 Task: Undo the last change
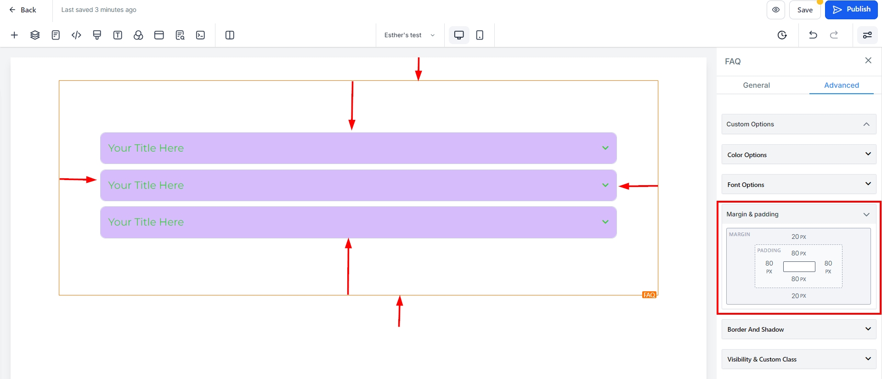coord(813,35)
